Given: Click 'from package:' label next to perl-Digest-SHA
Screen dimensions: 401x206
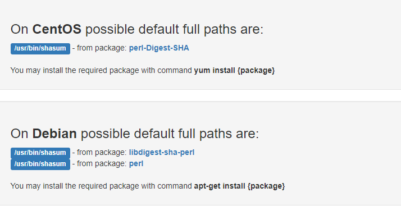Looking at the screenshot, I should point(102,48).
